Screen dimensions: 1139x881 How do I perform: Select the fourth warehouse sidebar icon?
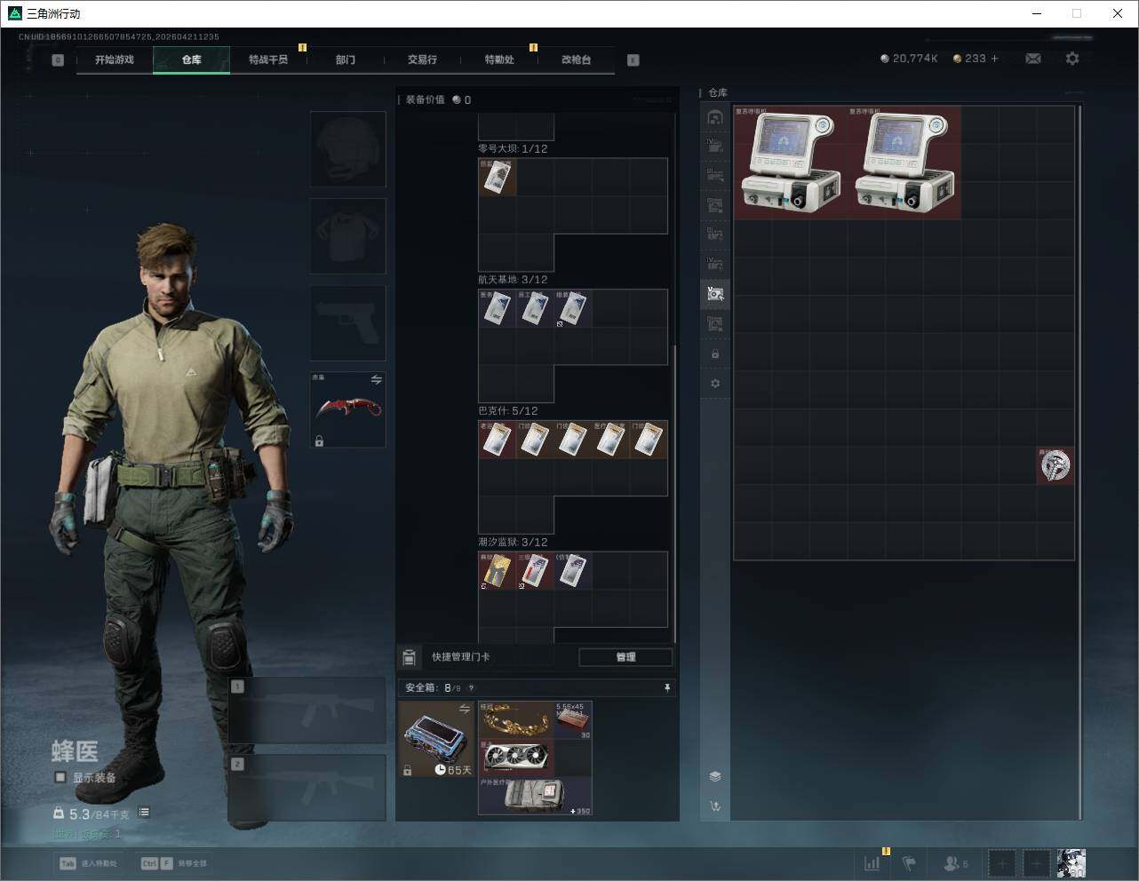click(x=715, y=205)
